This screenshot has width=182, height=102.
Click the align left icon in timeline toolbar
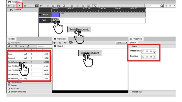click(78, 6)
